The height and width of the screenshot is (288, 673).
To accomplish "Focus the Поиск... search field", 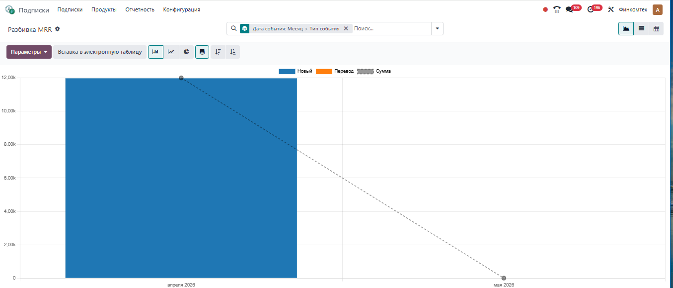I will tap(391, 28).
